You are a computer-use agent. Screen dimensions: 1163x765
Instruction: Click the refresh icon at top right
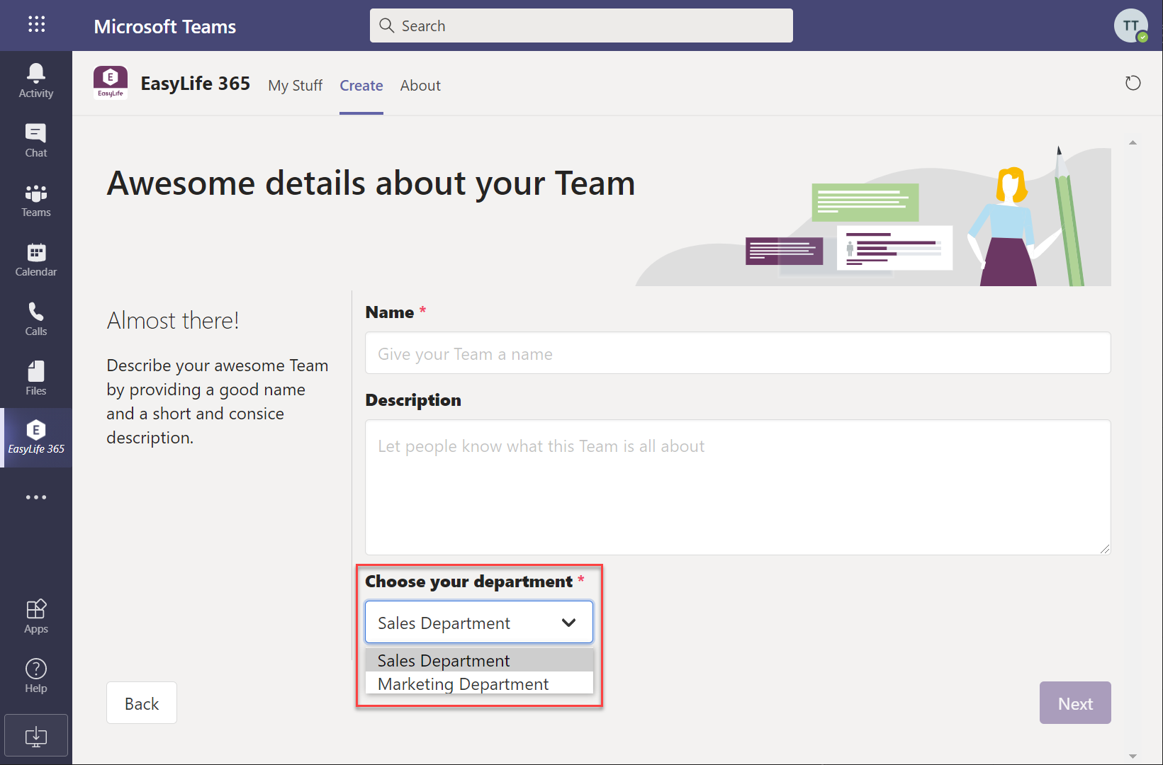(x=1133, y=84)
